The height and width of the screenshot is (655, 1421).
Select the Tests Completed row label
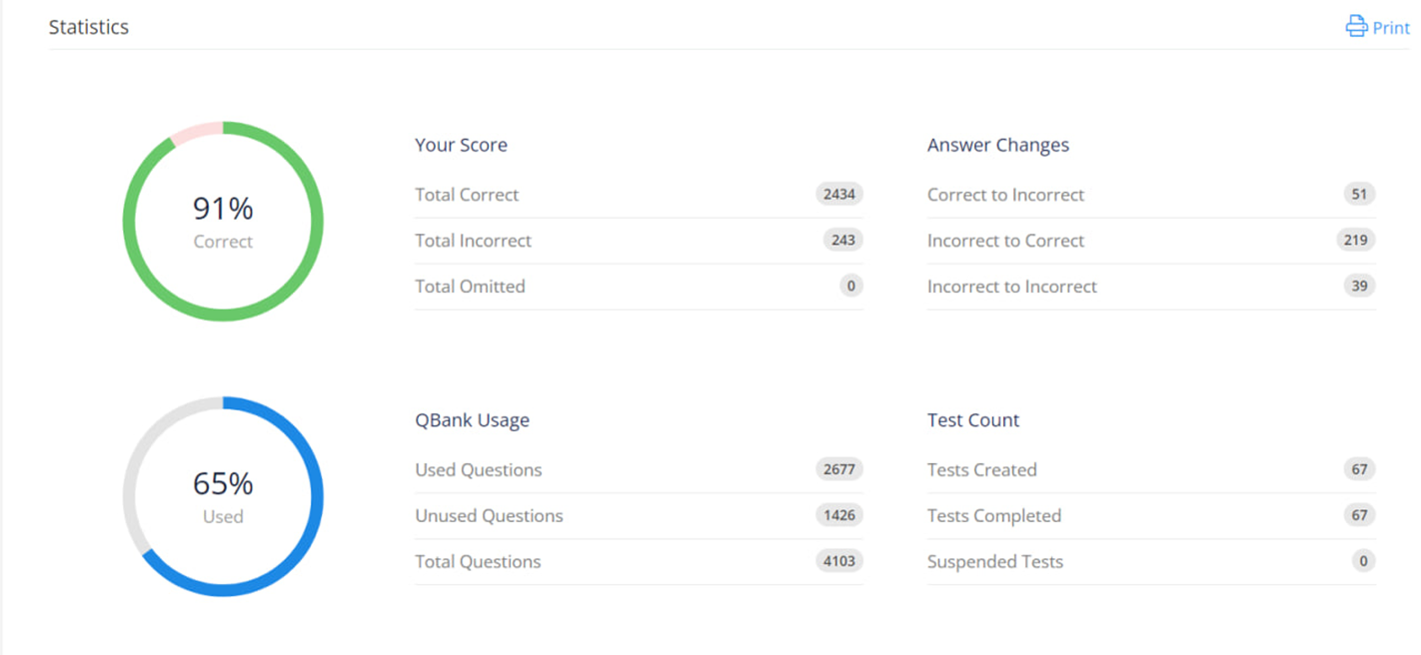pos(993,516)
